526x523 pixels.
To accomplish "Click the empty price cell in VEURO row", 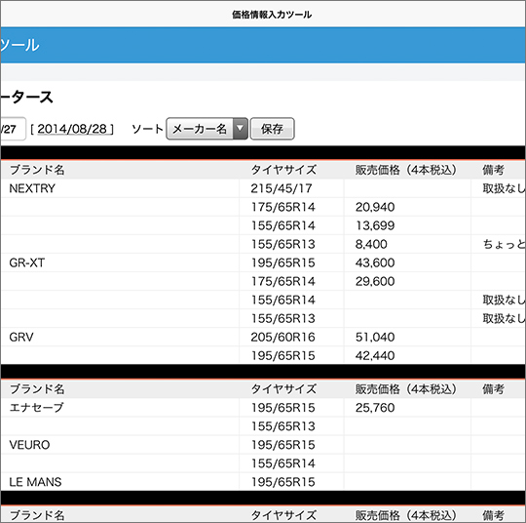I will tap(407, 445).
